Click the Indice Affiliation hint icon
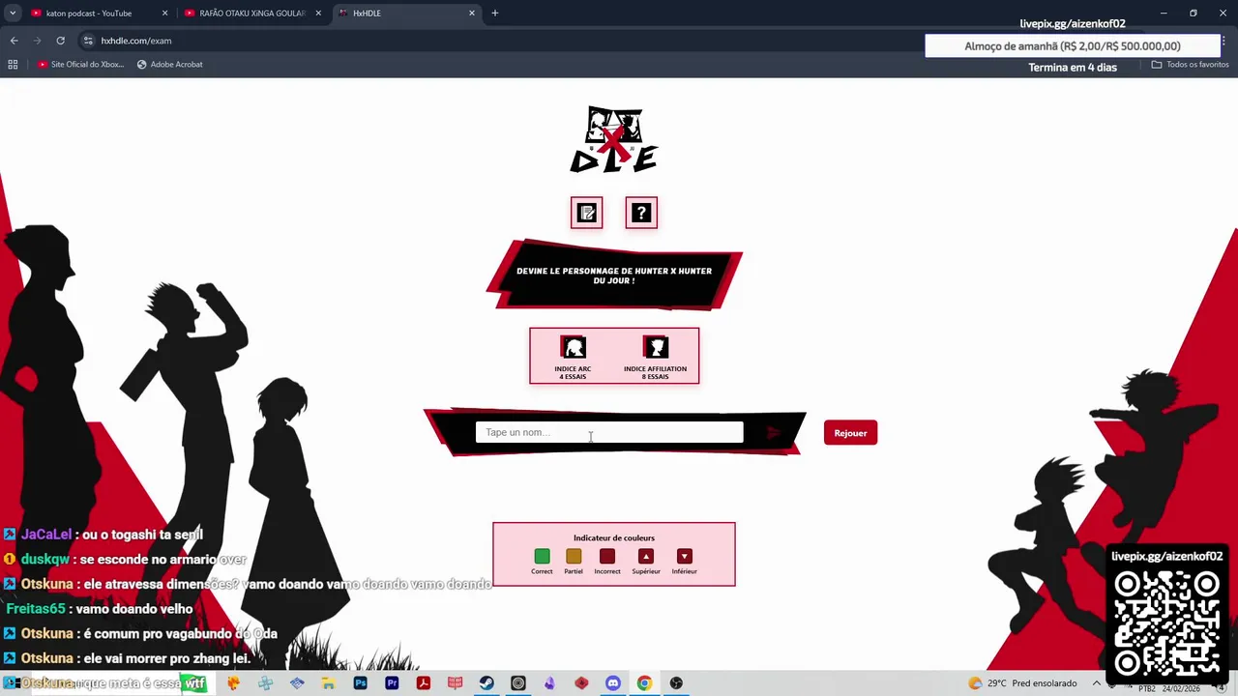Screen dimensions: 1238x696 coord(656,347)
